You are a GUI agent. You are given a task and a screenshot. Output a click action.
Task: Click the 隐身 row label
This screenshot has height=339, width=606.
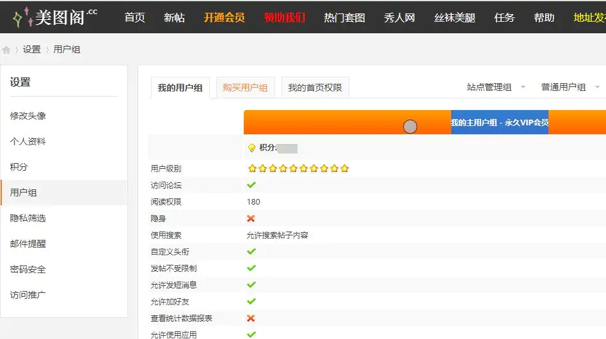(x=158, y=219)
